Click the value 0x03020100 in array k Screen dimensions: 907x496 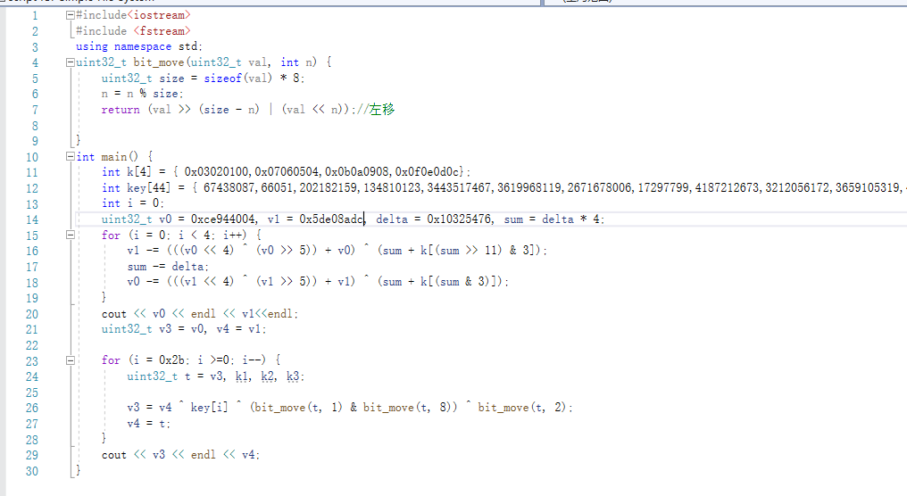216,171
